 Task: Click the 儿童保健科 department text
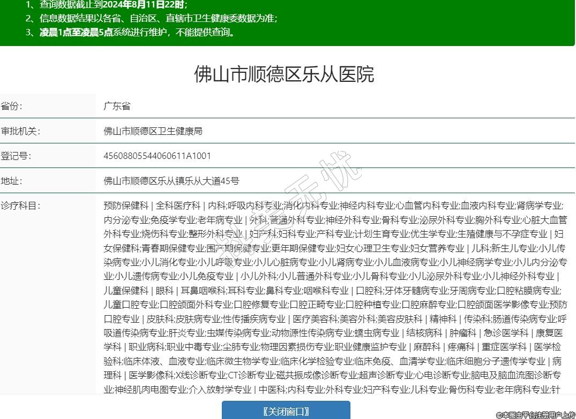[126, 291]
